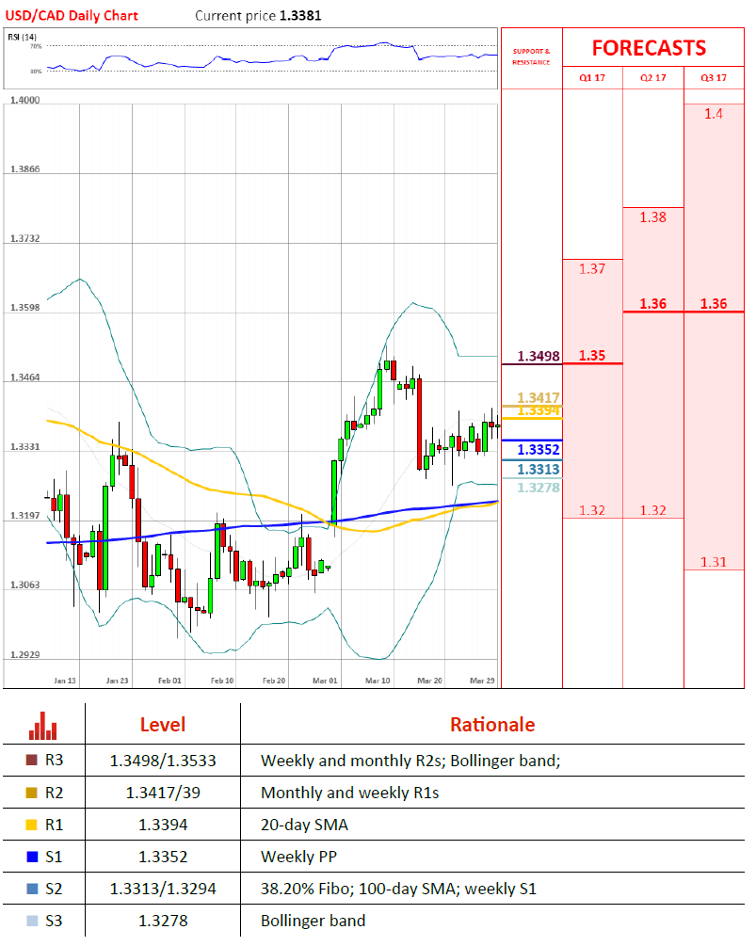Click the 1.3313 support level label

coord(539,470)
